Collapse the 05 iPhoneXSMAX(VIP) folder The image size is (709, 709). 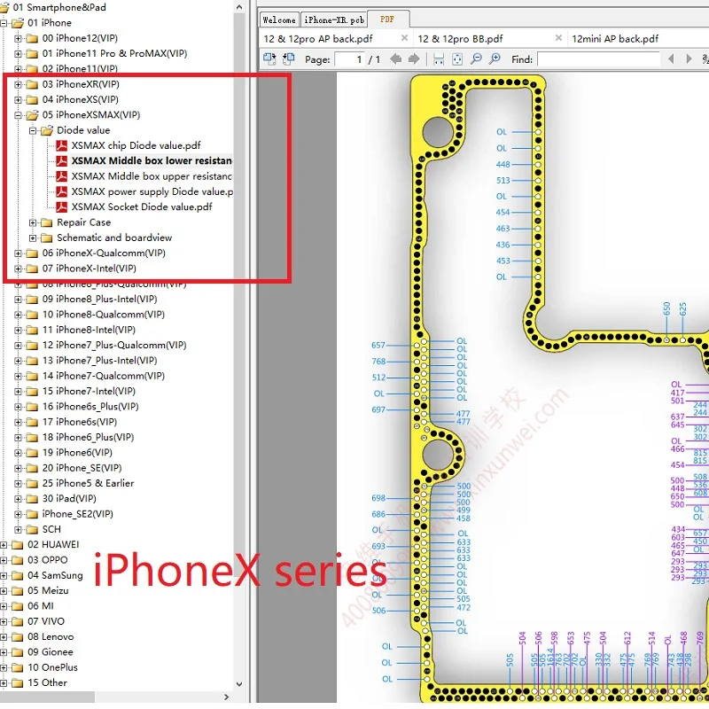click(18, 115)
